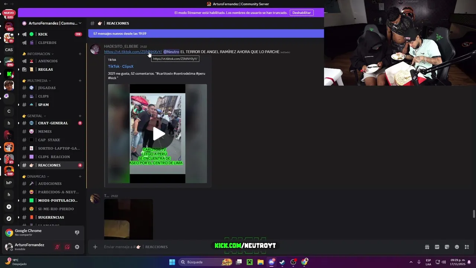Open the REGLAS channel

(52, 70)
